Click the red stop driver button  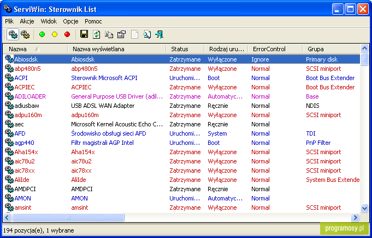67,34
